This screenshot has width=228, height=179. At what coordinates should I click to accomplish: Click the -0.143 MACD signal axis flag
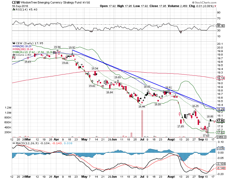221,168
